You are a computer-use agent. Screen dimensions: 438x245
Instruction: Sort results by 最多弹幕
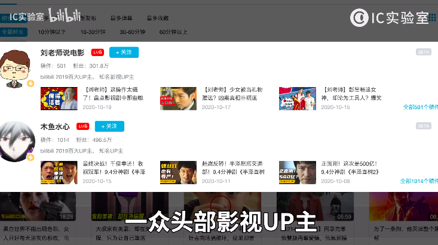coord(121,18)
